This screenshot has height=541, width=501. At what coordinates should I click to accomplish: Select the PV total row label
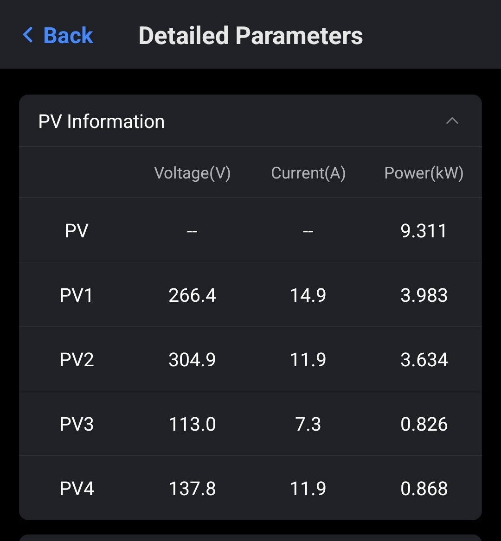coord(77,230)
